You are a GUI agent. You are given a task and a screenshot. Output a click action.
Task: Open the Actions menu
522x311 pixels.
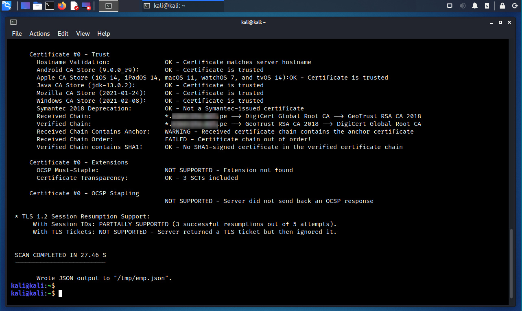pos(39,34)
